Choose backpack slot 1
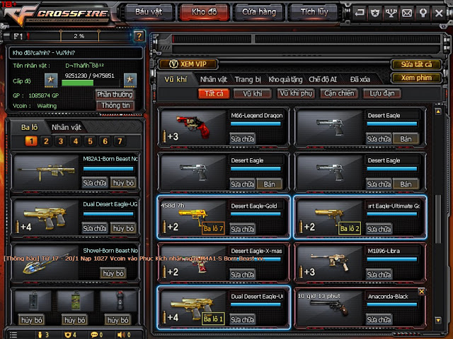Image resolution: width=453 pixels, height=339 pixels. pos(31,141)
